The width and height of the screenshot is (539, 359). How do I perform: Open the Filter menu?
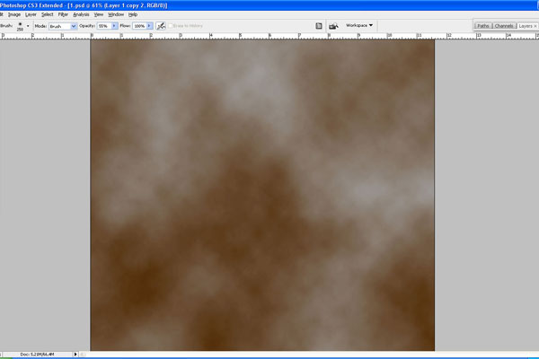63,15
